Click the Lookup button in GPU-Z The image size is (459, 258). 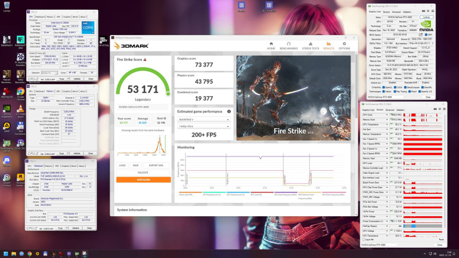(x=426, y=17)
